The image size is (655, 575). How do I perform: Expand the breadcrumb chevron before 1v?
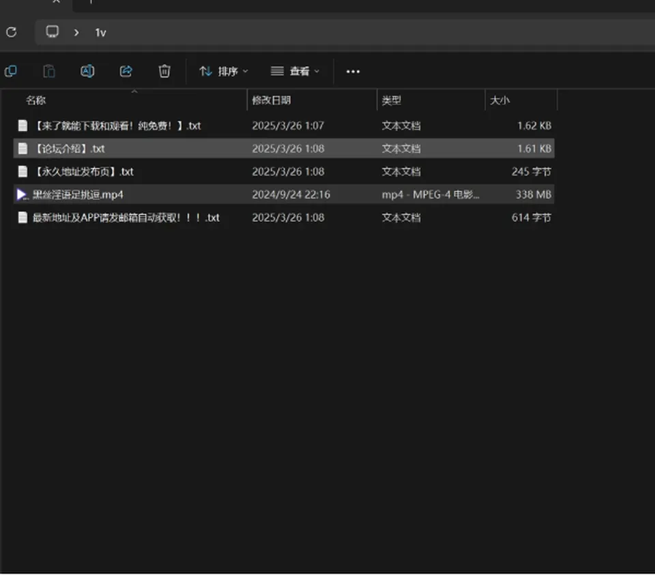tap(76, 33)
